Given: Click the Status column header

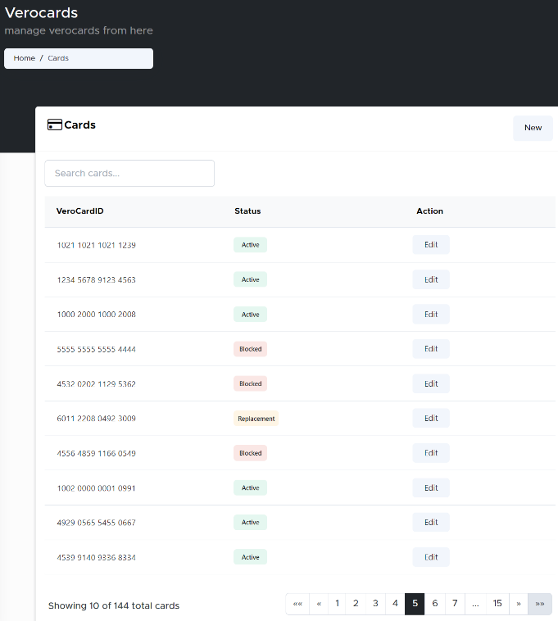Looking at the screenshot, I should click(247, 211).
